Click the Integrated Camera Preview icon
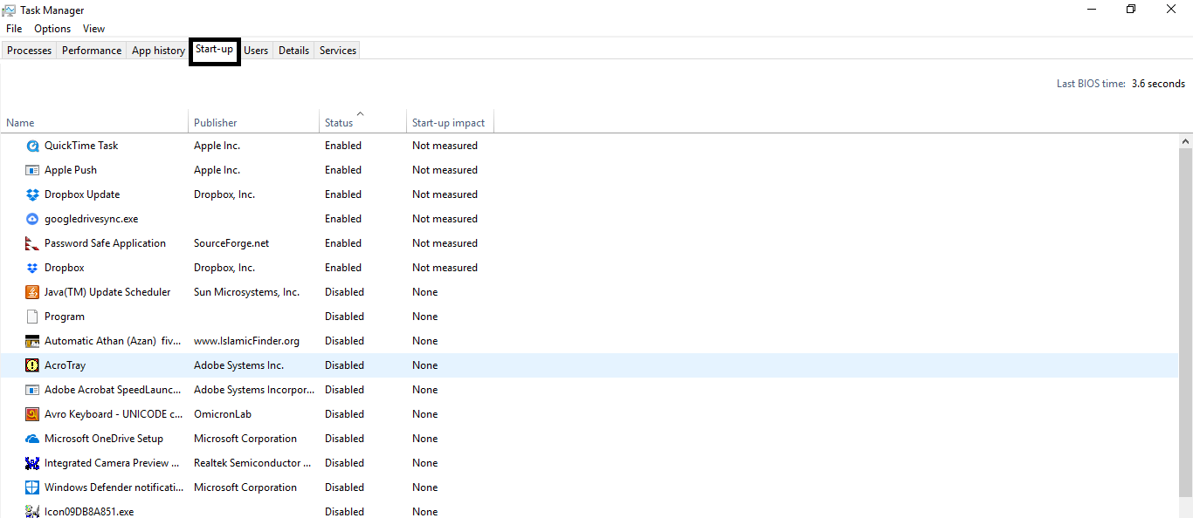Viewport: 1200px width, 518px height. click(32, 463)
